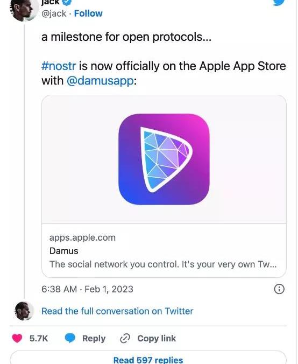Open the @jack handle link
This screenshot has height=364, width=298.
coord(54,13)
